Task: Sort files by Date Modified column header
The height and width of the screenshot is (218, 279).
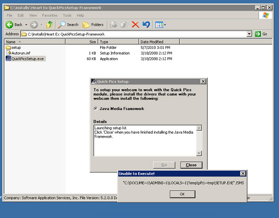Action: (151, 42)
